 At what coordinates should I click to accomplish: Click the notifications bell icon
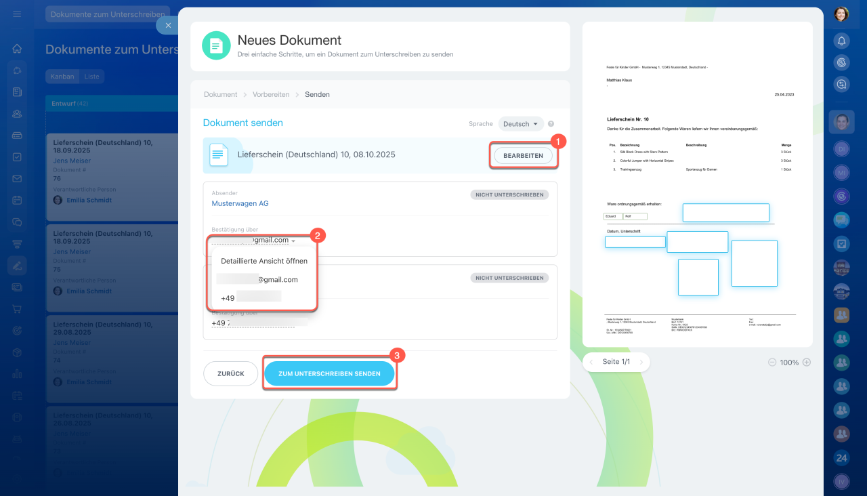(x=841, y=41)
